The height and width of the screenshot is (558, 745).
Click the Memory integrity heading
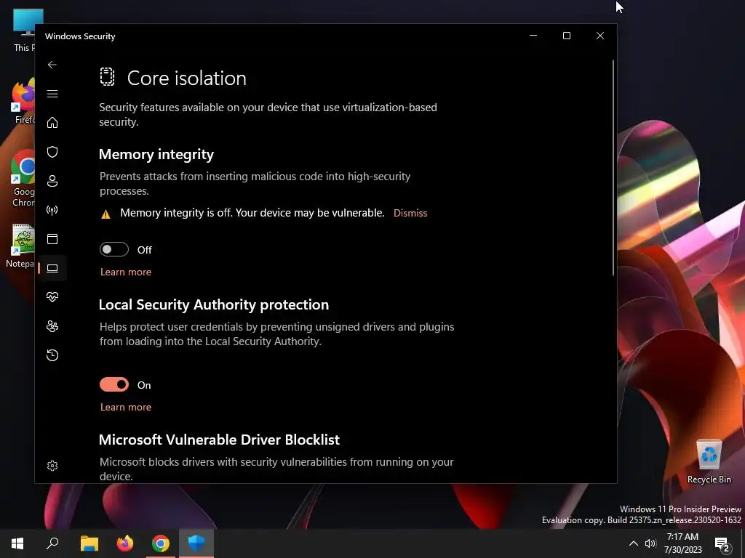pyautogui.click(x=156, y=154)
